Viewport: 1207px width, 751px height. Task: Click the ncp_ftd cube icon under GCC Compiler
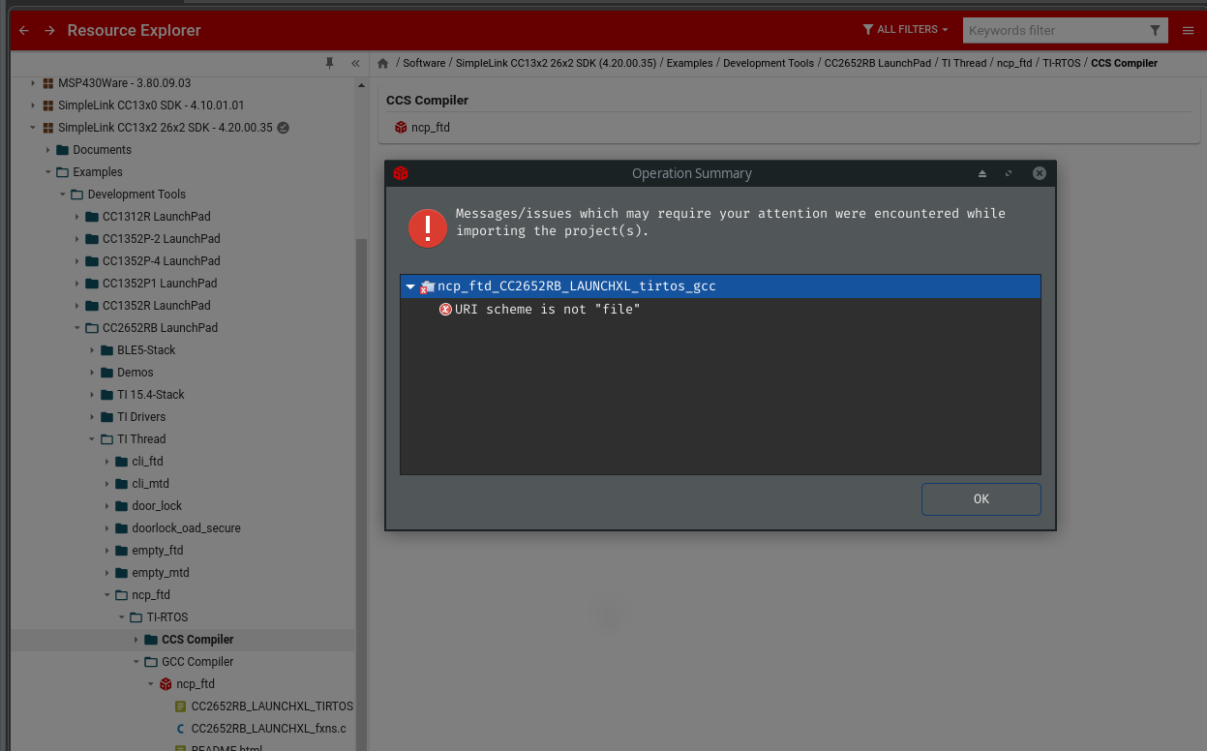(166, 684)
